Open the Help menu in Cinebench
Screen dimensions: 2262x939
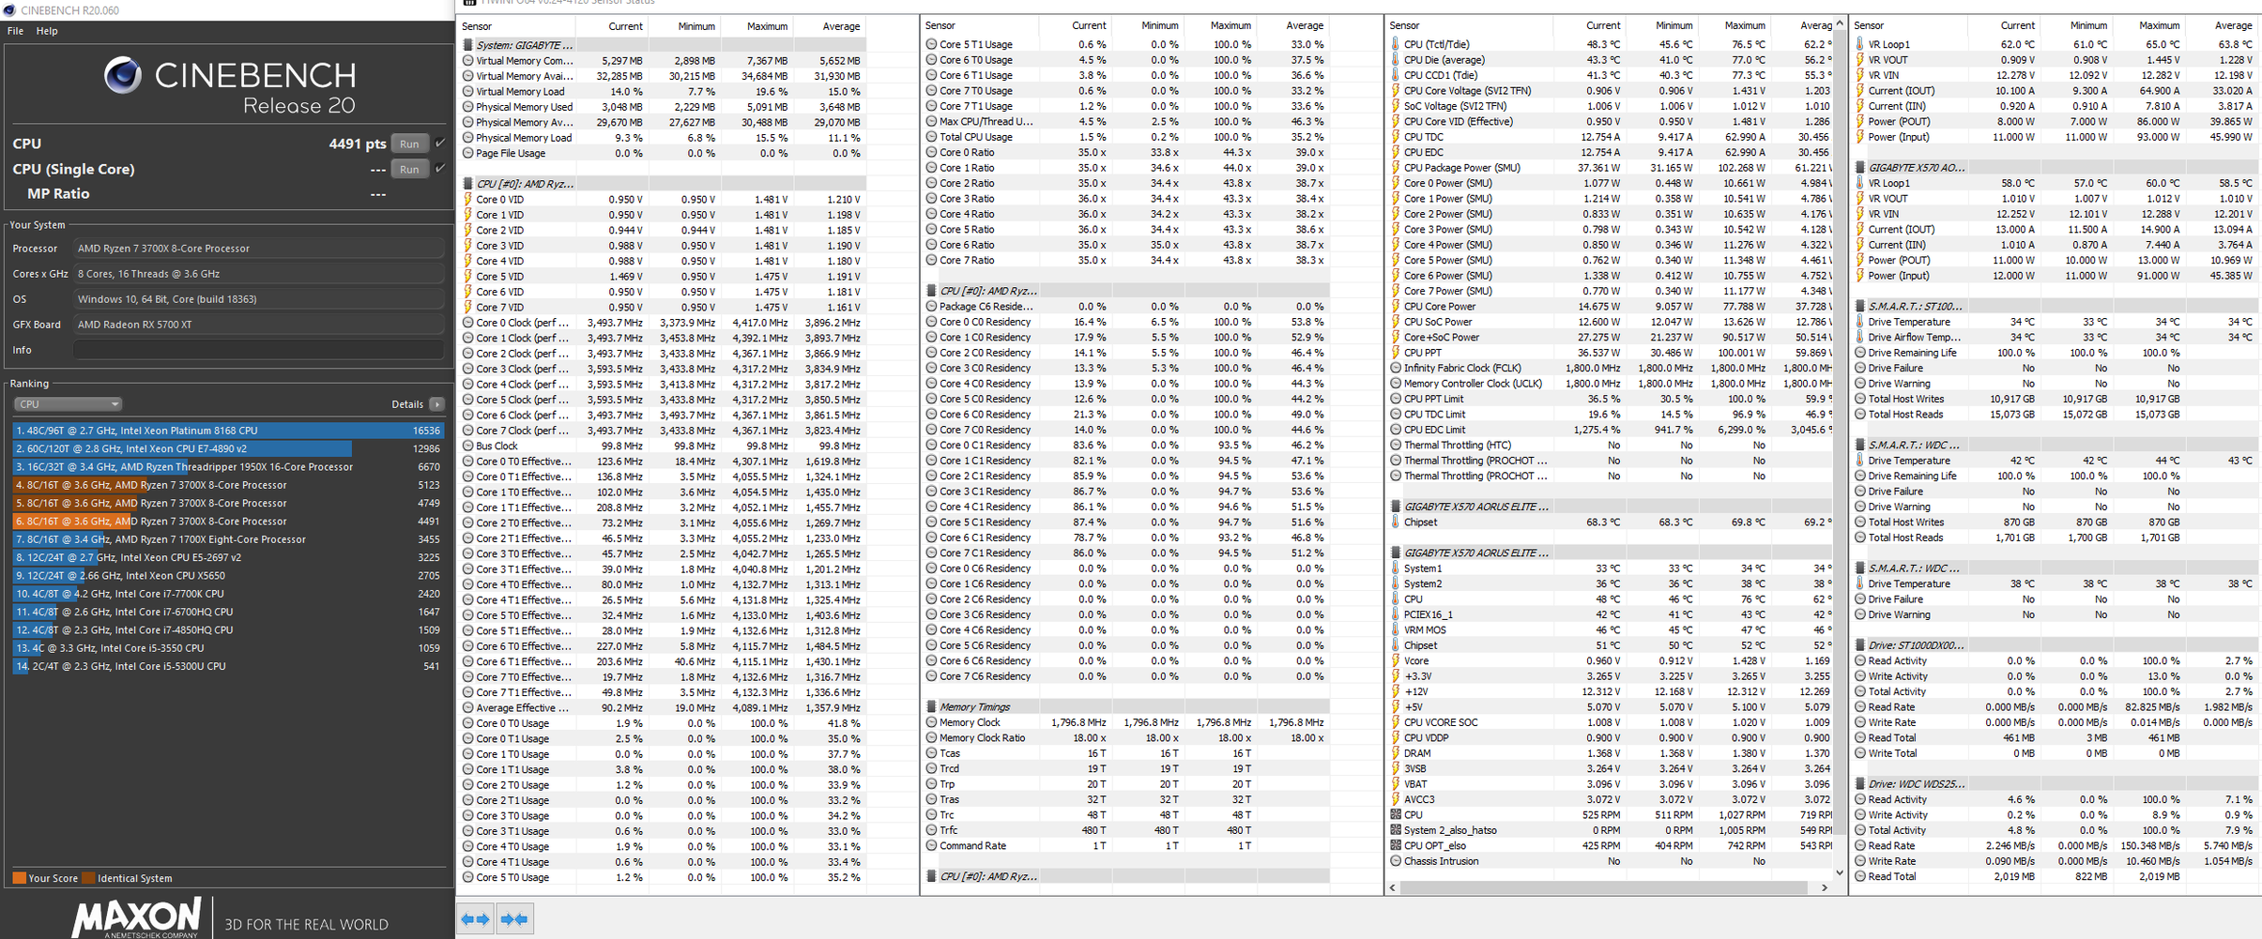point(47,31)
